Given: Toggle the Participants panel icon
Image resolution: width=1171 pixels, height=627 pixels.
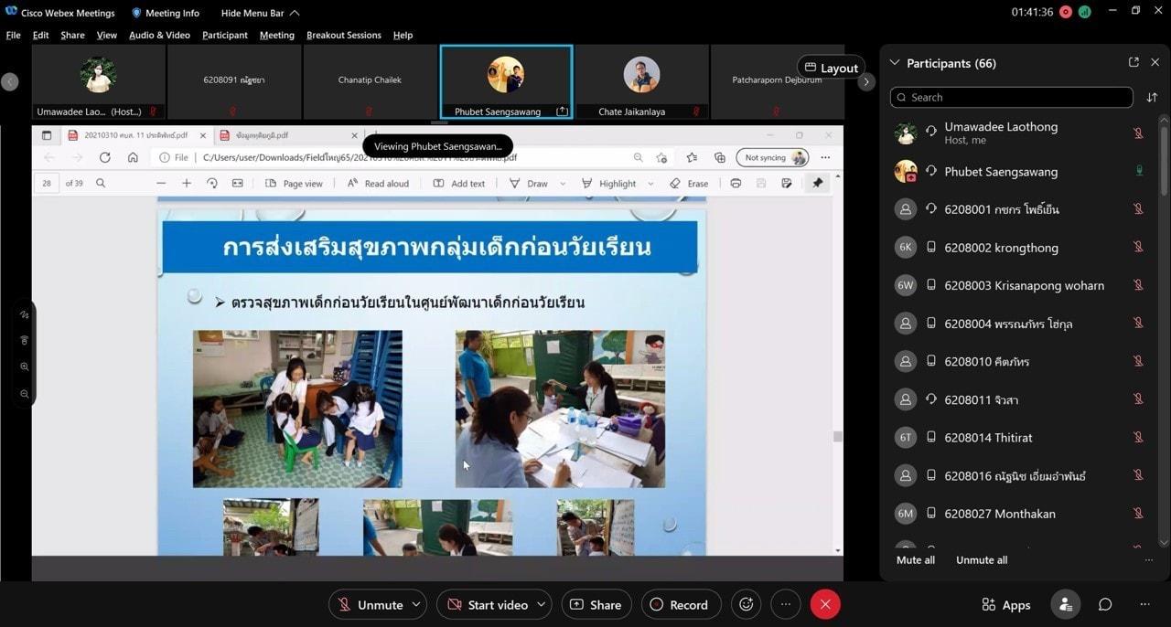Looking at the screenshot, I should click(1065, 604).
